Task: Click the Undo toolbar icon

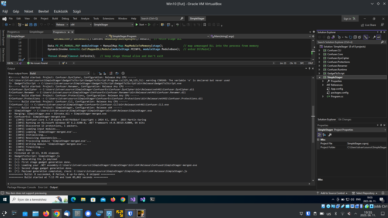Action: (41, 25)
